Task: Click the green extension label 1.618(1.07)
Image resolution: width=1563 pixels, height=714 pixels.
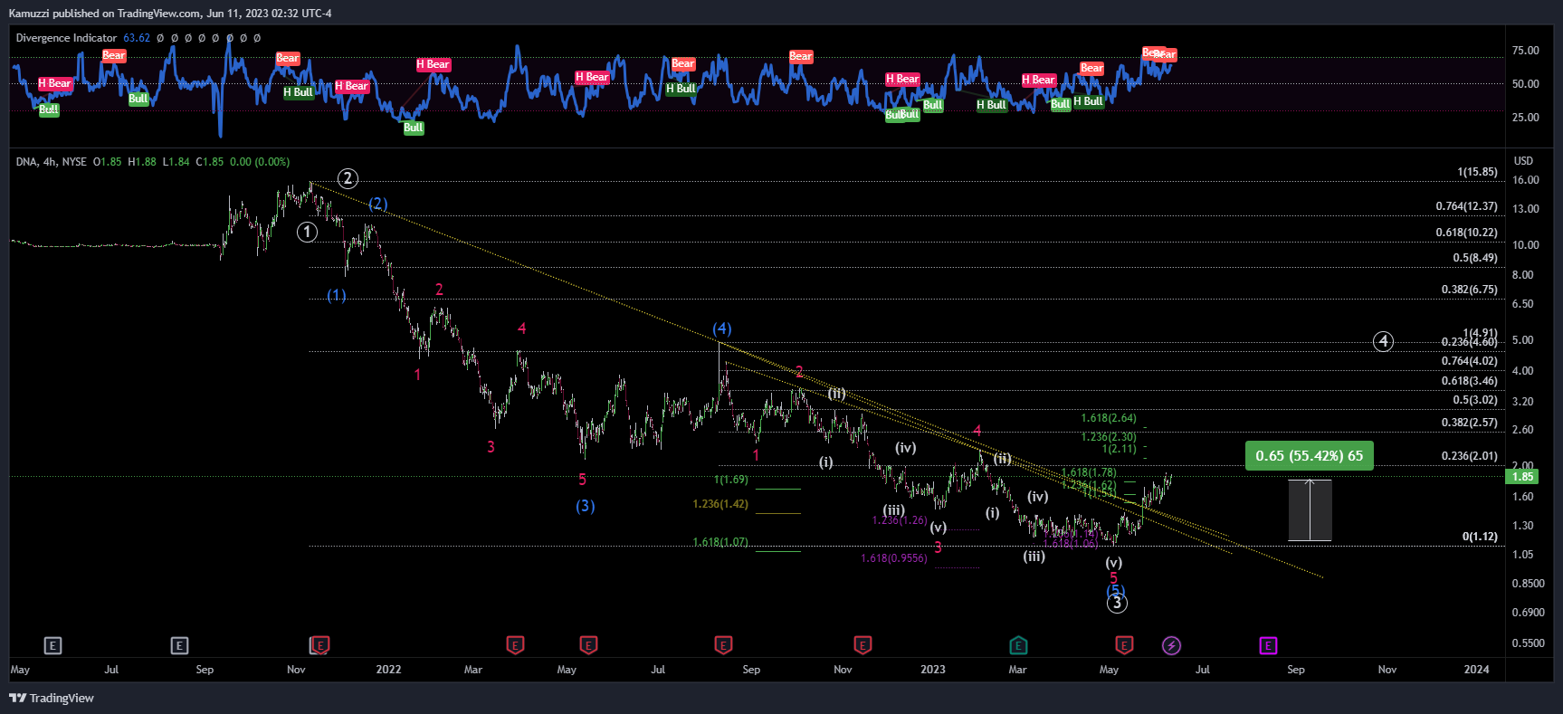Action: (x=720, y=542)
